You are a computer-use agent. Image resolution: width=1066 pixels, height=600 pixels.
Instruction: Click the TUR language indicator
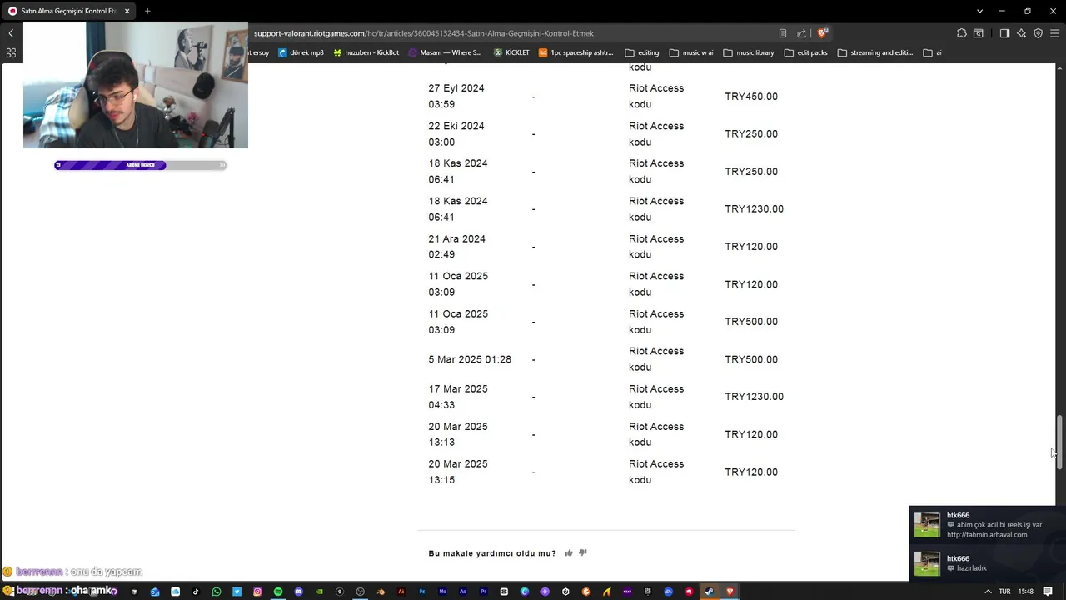coord(1004,592)
